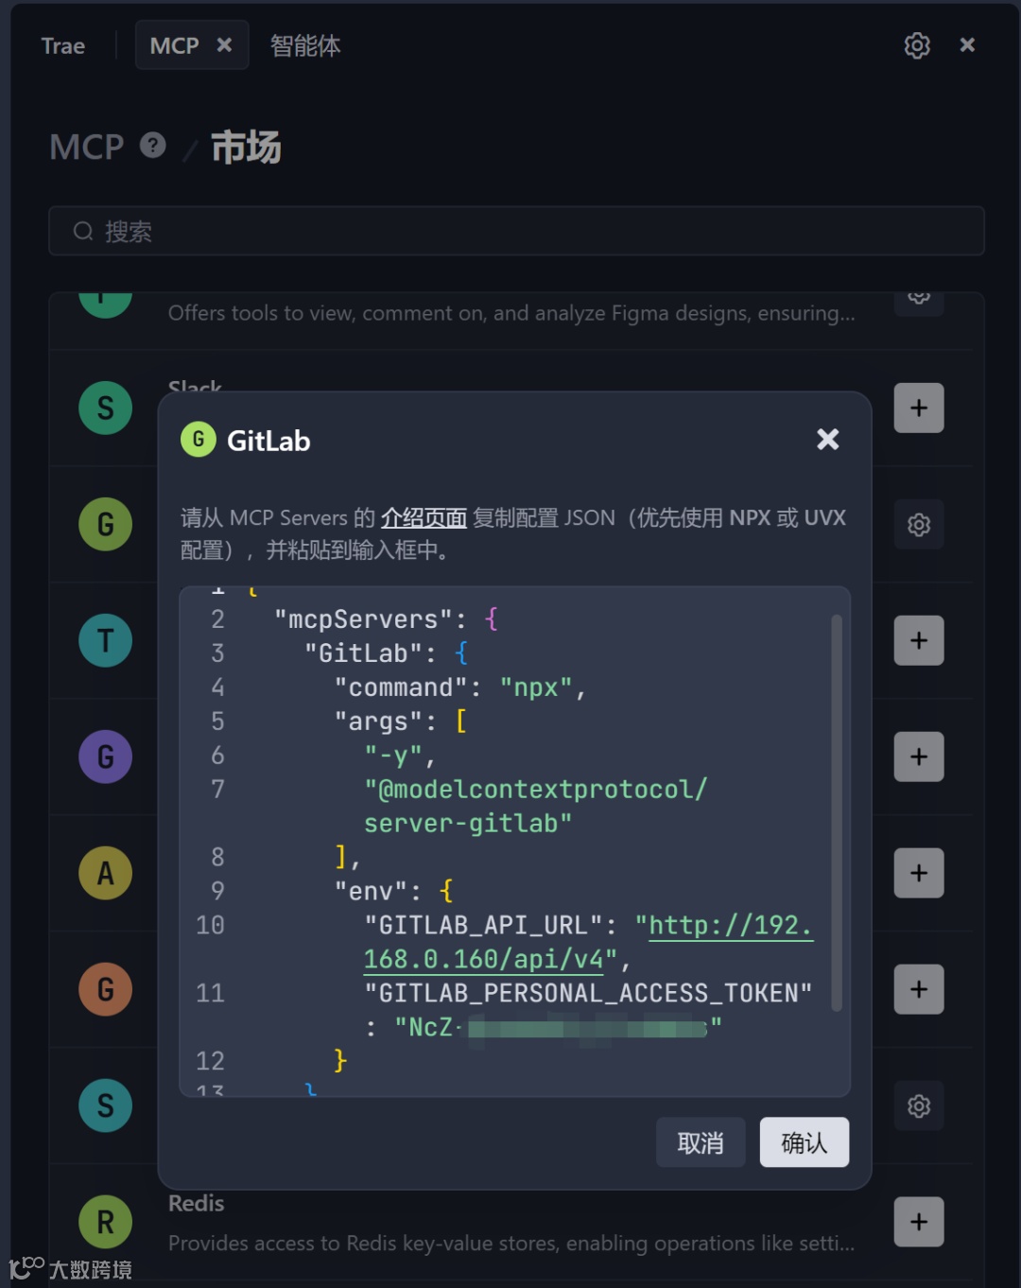The height and width of the screenshot is (1288, 1021).
Task: Open the http://192.168.0.160/api/v4 URL value
Action: [588, 942]
